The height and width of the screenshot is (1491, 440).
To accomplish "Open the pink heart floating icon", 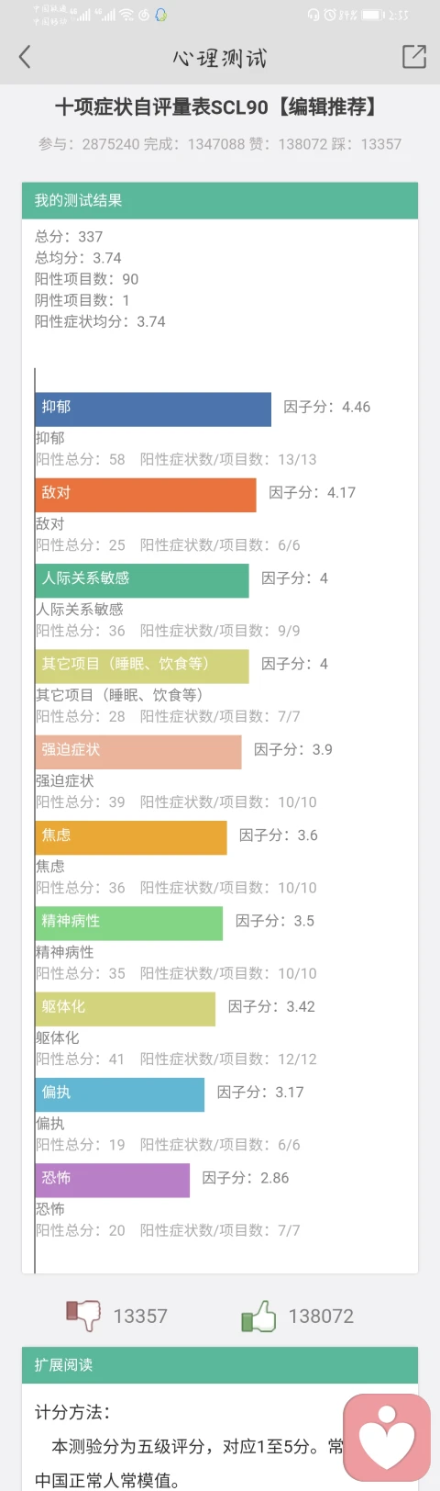I will click(x=387, y=1438).
